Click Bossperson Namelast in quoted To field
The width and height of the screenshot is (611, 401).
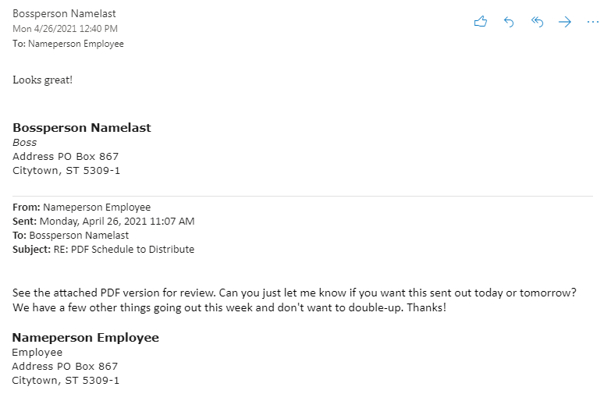click(79, 235)
